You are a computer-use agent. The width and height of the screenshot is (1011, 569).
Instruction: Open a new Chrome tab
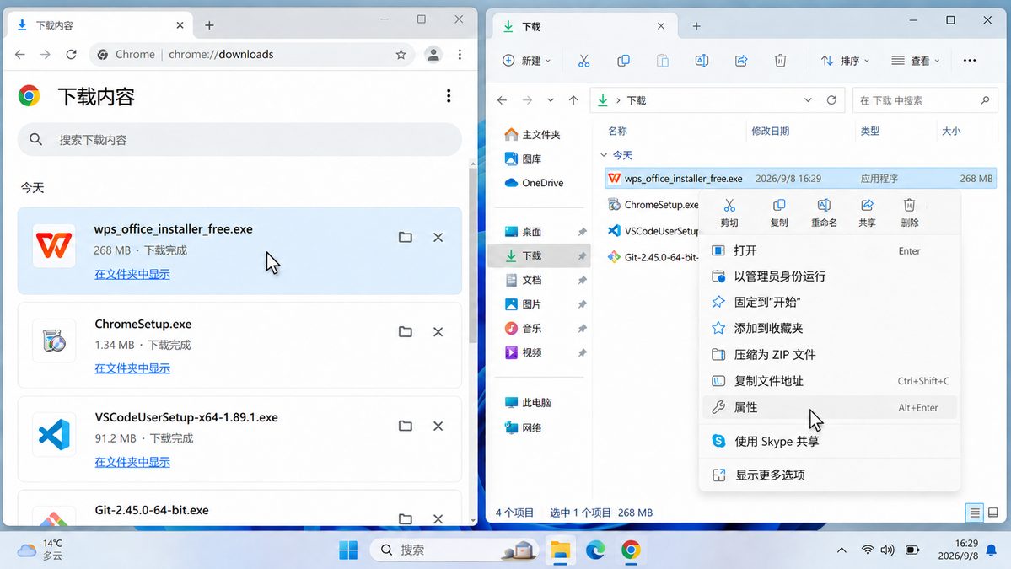[x=209, y=26]
